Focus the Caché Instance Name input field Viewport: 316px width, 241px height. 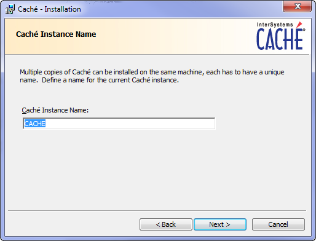[x=119, y=124]
